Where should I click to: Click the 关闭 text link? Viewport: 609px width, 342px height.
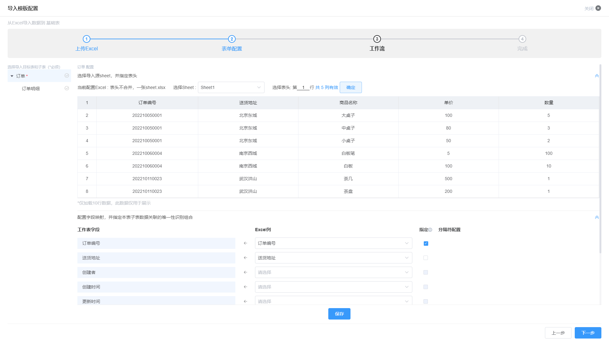coord(589,9)
